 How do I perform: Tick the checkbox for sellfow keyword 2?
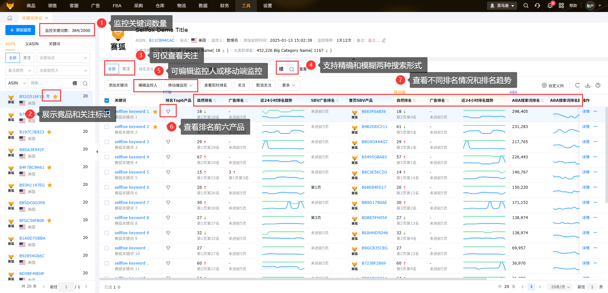coord(107,127)
